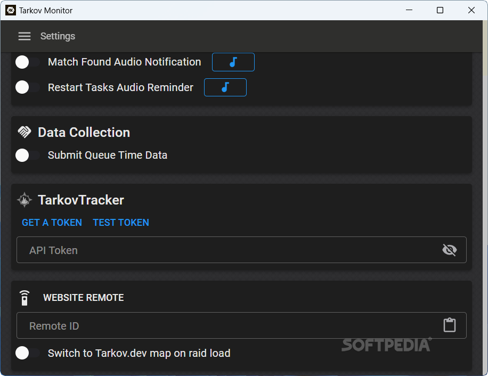Click the Website Remote control icon
488x376 pixels.
25,298
